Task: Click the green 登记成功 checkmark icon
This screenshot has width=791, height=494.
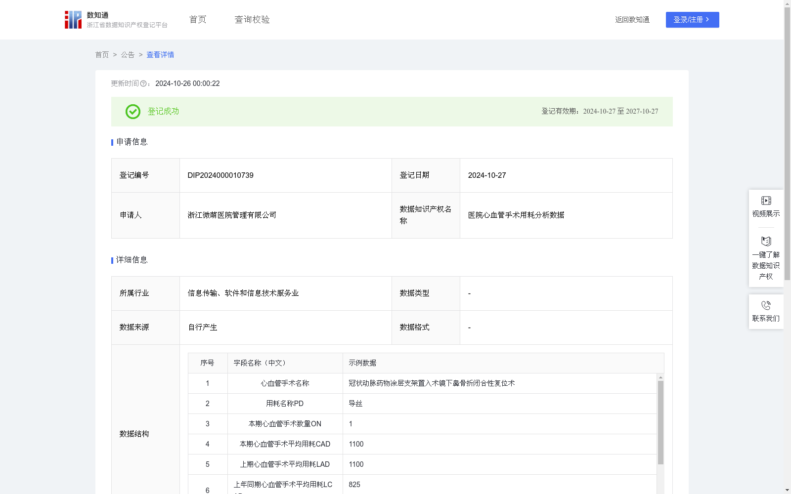Action: point(132,112)
